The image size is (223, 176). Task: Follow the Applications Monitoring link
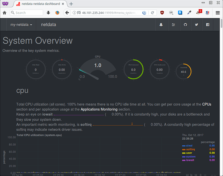click(x=99, y=110)
